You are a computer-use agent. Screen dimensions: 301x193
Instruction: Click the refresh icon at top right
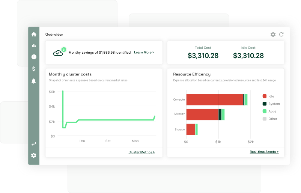pyautogui.click(x=281, y=35)
